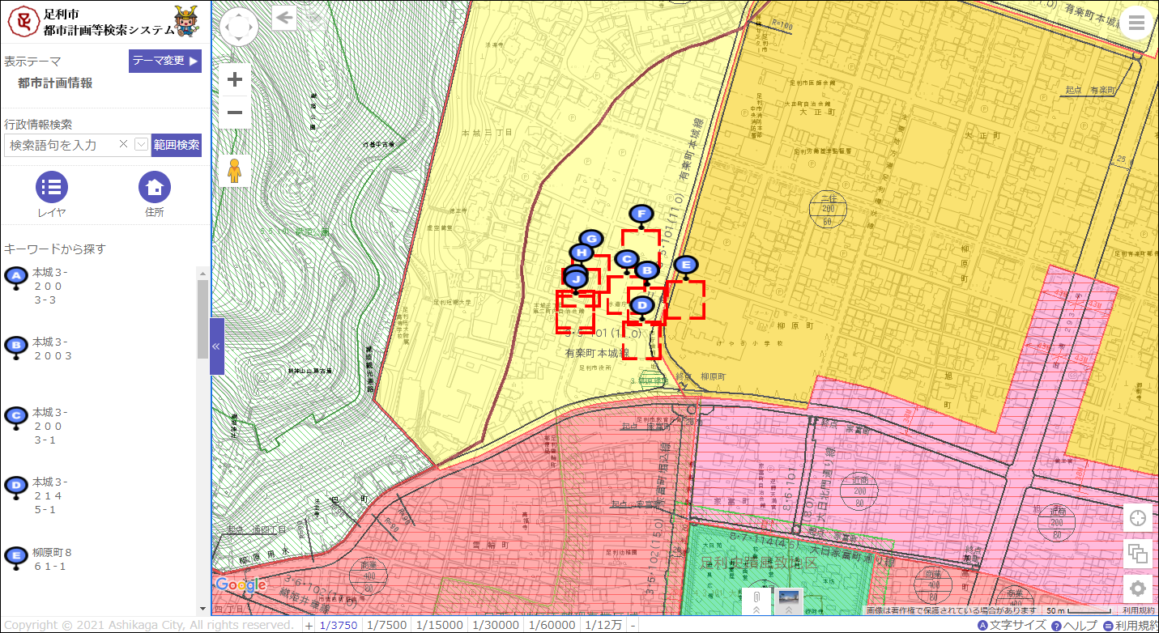Select scale 1/30000
Image resolution: width=1159 pixels, height=633 pixels.
pos(495,625)
